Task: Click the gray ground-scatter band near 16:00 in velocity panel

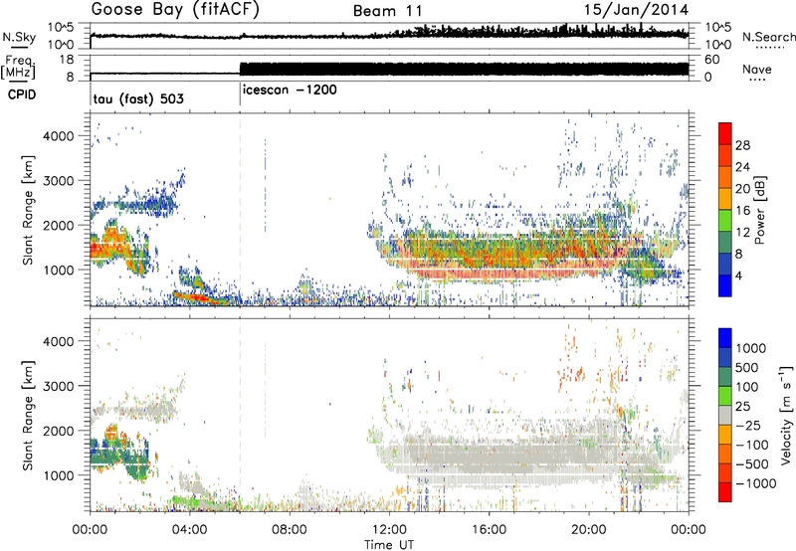Action: click(489, 459)
